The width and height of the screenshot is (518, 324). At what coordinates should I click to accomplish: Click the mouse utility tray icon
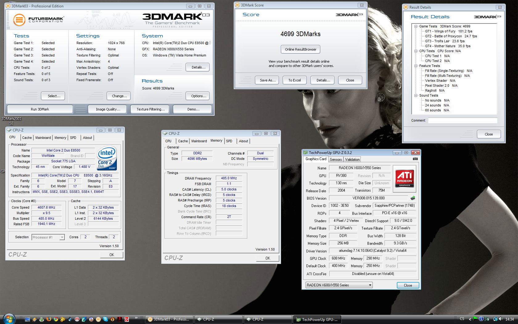[487, 319]
